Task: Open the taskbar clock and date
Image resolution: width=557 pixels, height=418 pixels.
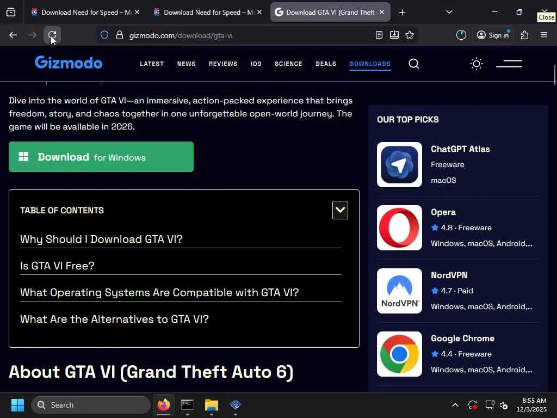Action: 531,405
